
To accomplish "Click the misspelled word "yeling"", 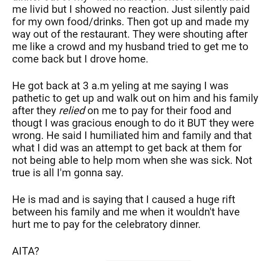I will [122, 86].
